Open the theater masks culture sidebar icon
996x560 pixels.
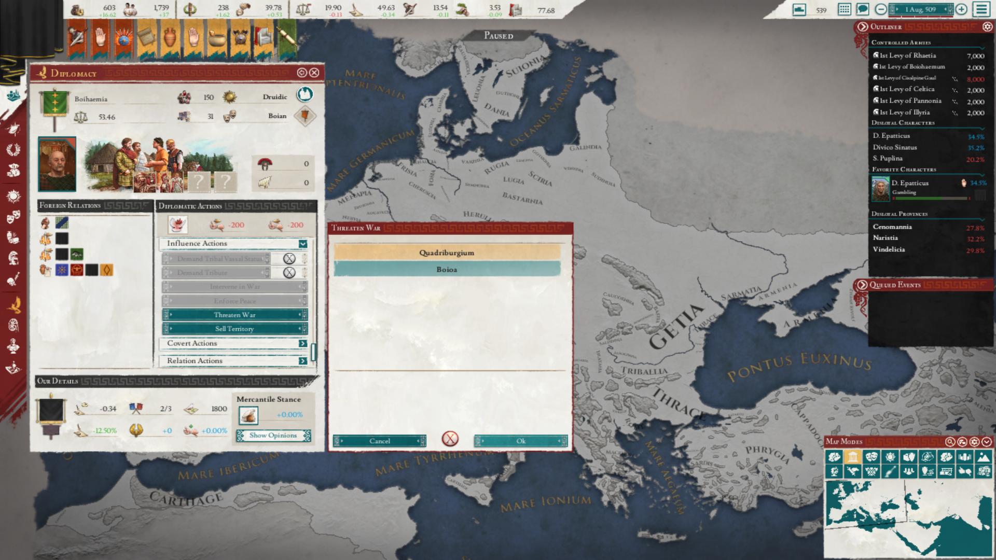13,216
